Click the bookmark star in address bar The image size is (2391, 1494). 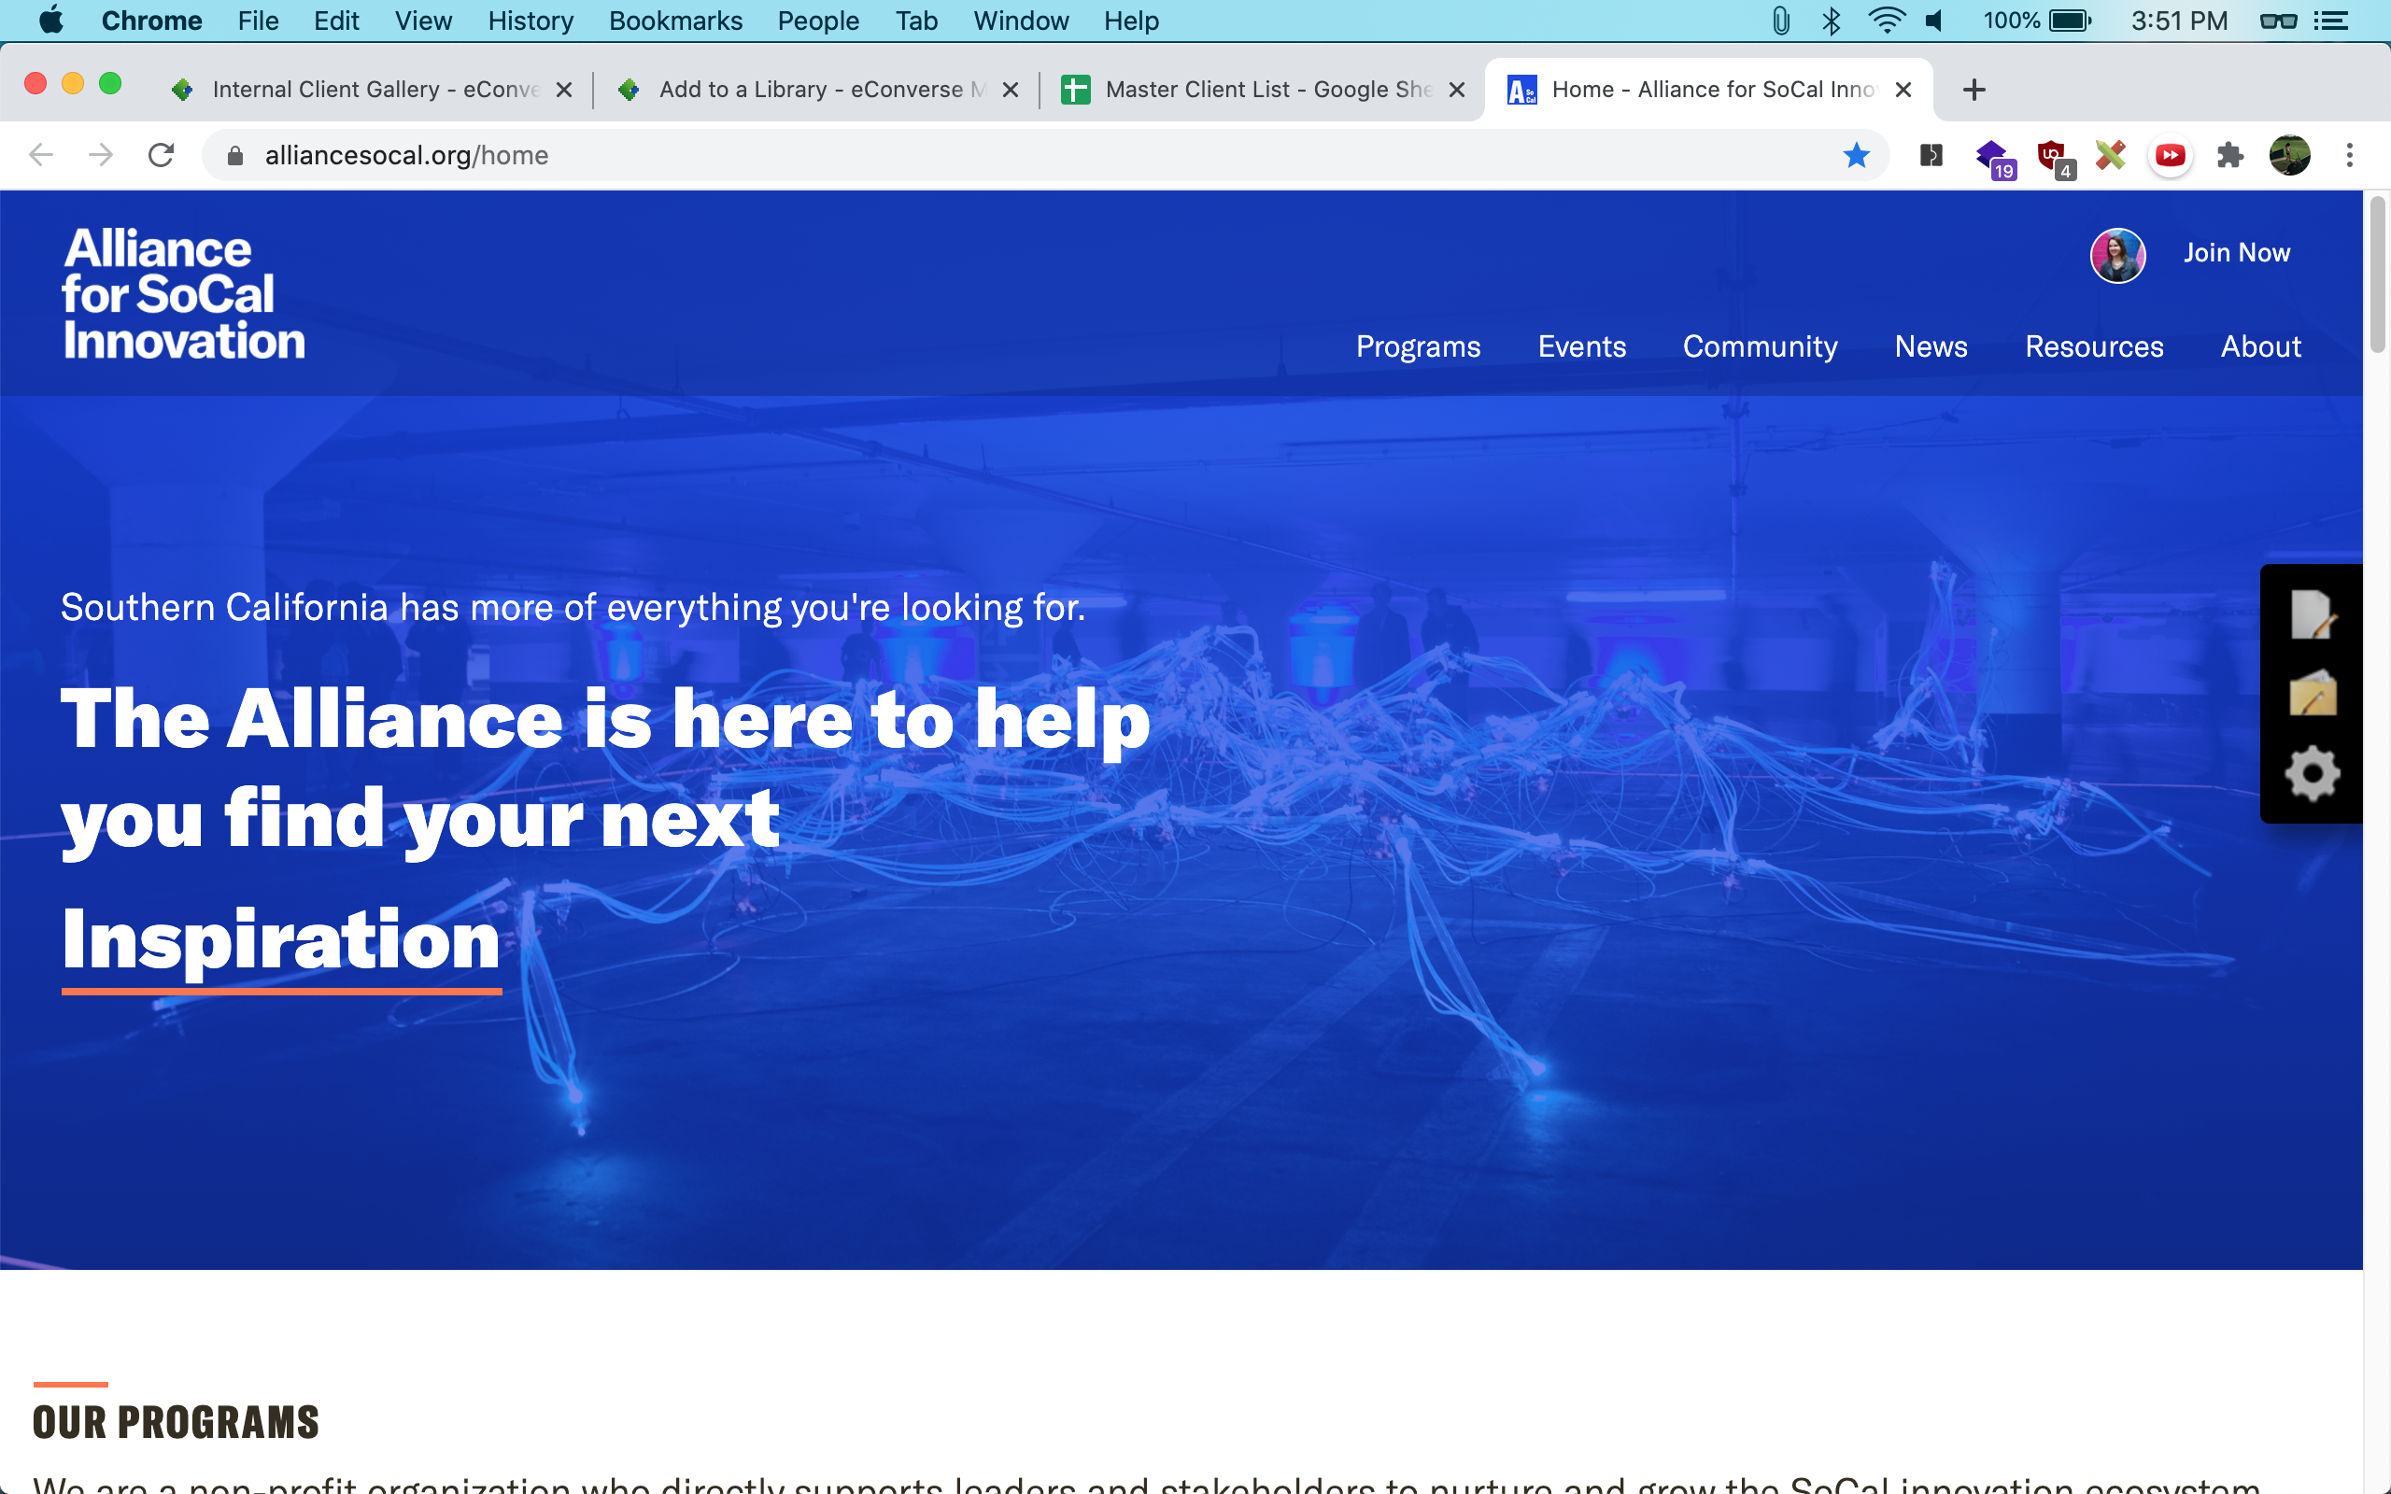click(x=1856, y=155)
